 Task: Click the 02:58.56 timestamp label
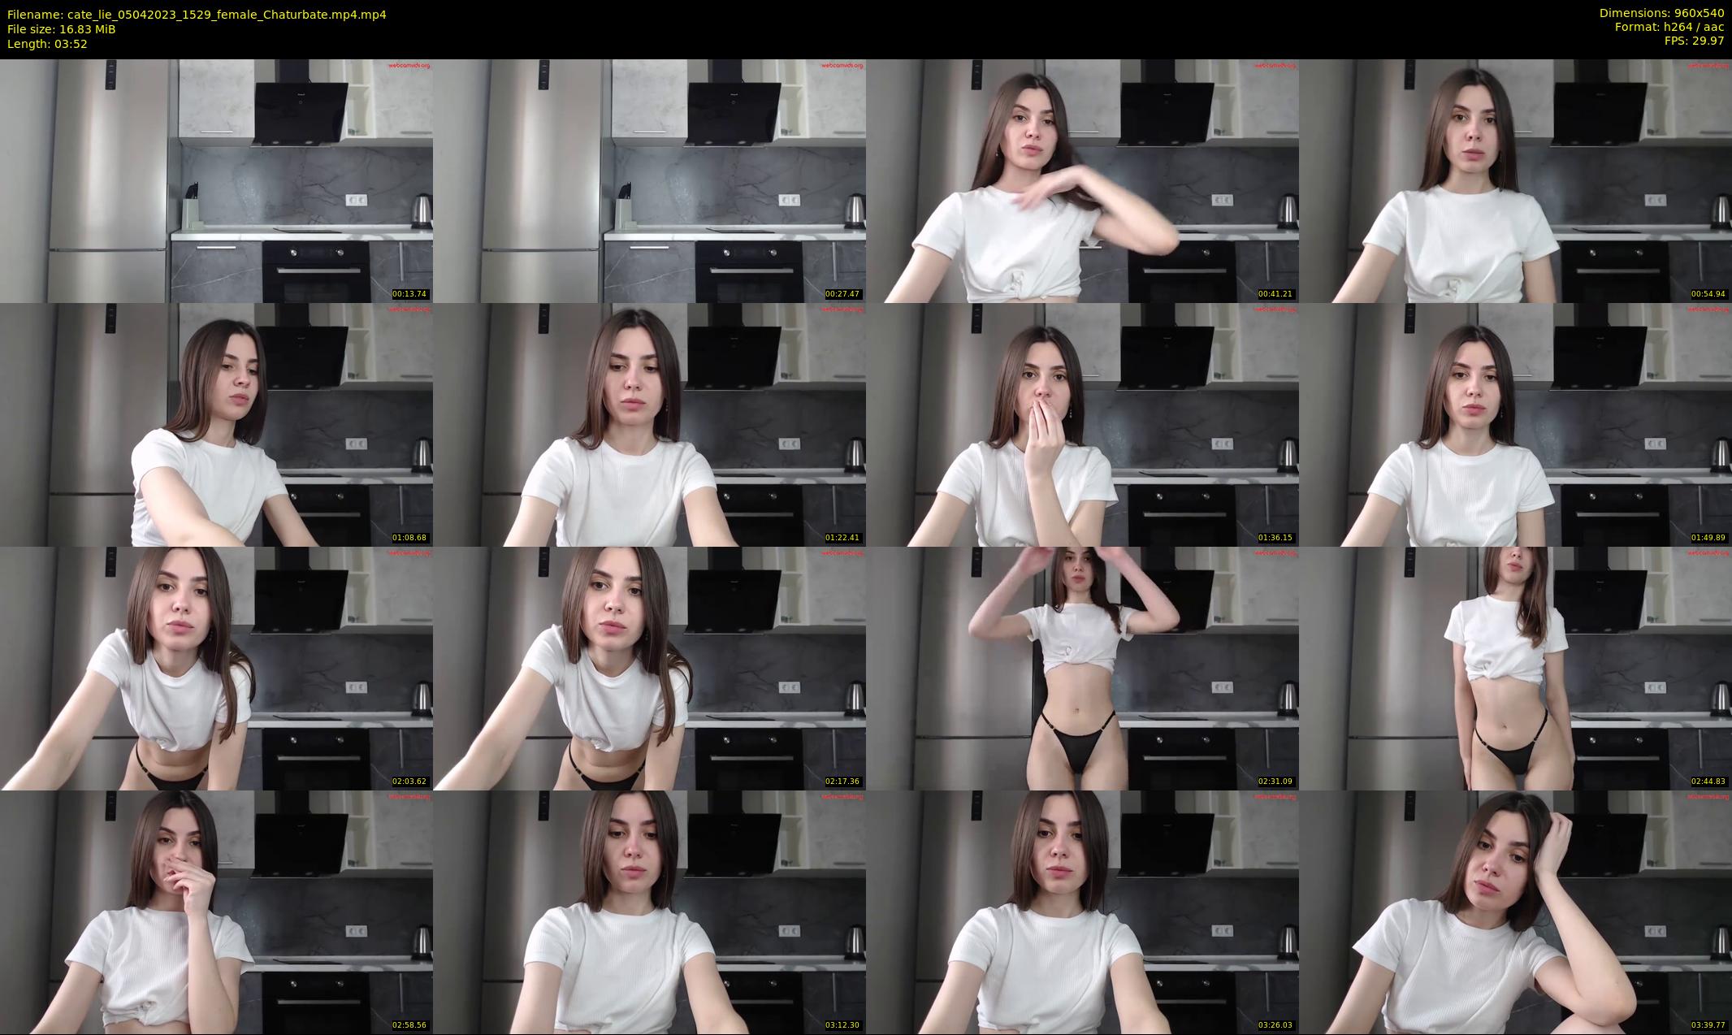click(409, 1025)
